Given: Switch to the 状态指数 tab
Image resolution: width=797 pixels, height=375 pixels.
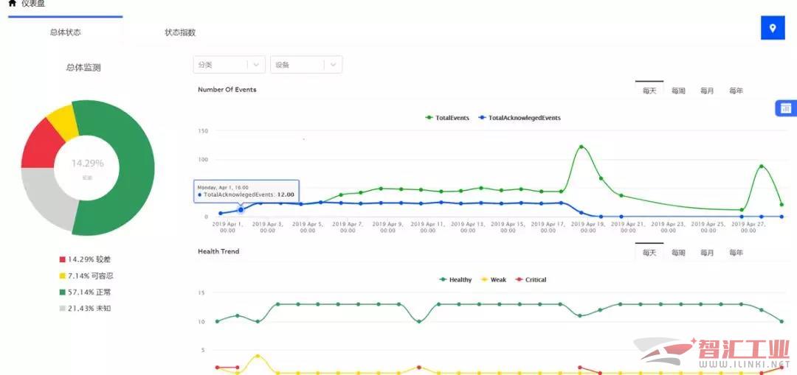Looking at the screenshot, I should point(180,32).
